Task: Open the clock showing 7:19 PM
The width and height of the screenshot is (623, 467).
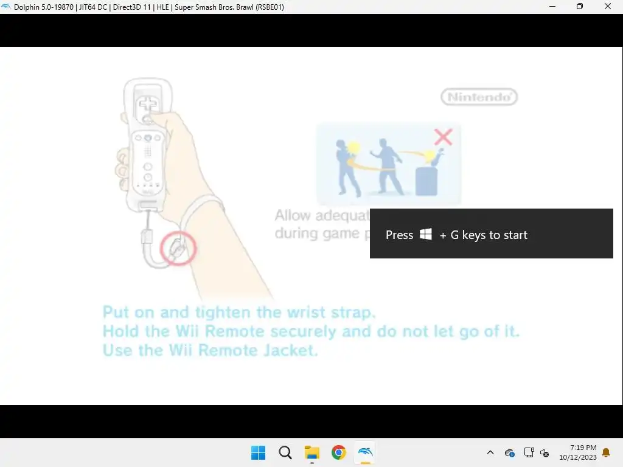Action: coord(583,448)
